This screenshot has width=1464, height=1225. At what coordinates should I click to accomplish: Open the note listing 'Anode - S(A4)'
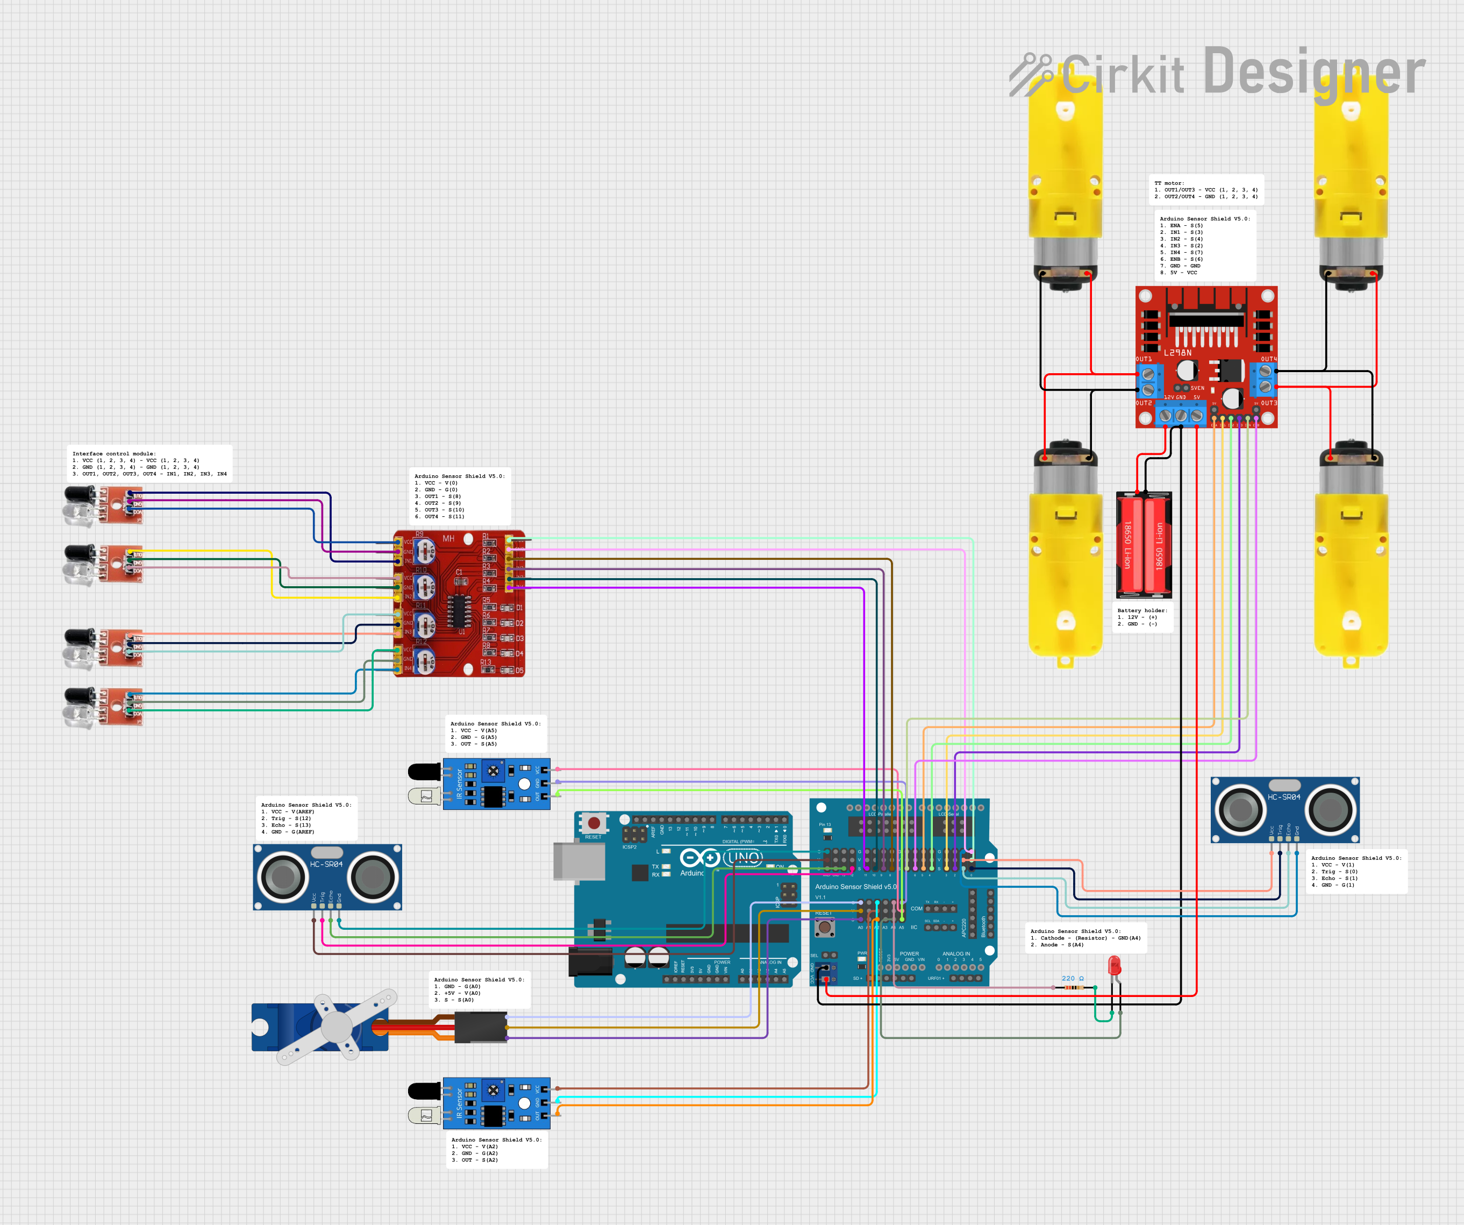1086,938
